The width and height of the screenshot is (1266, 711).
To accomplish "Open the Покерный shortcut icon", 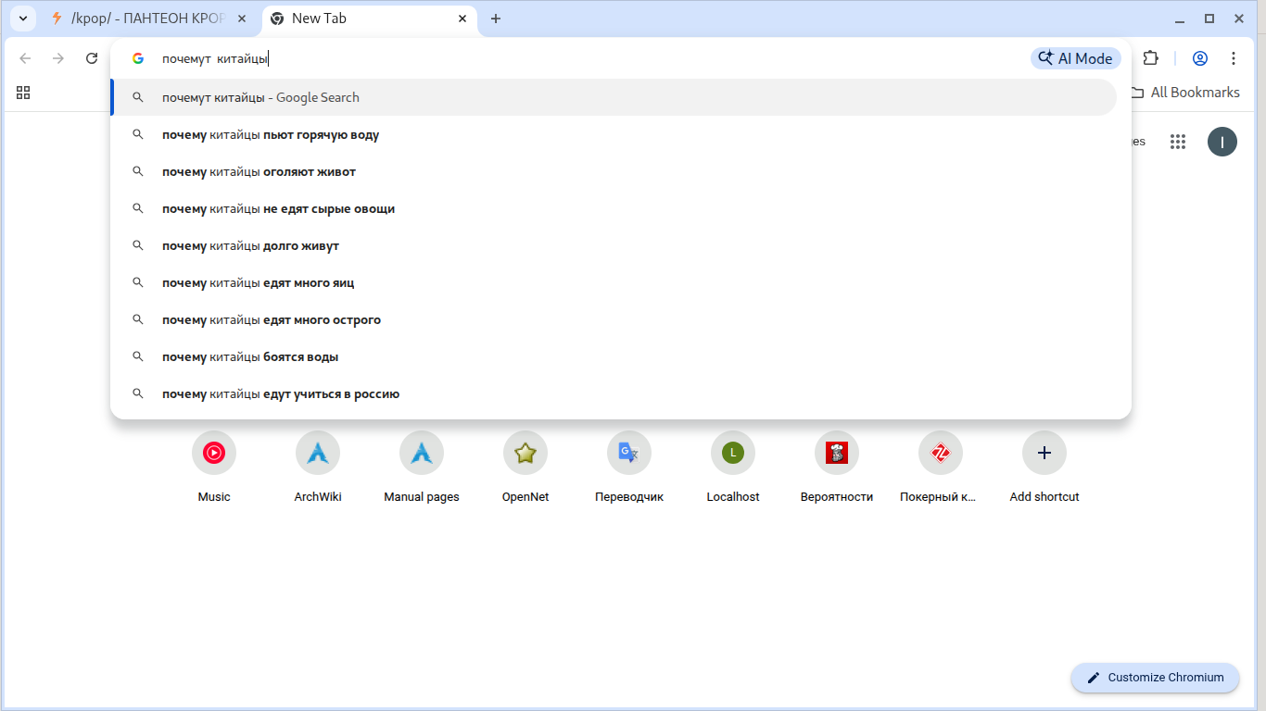I will pos(941,453).
